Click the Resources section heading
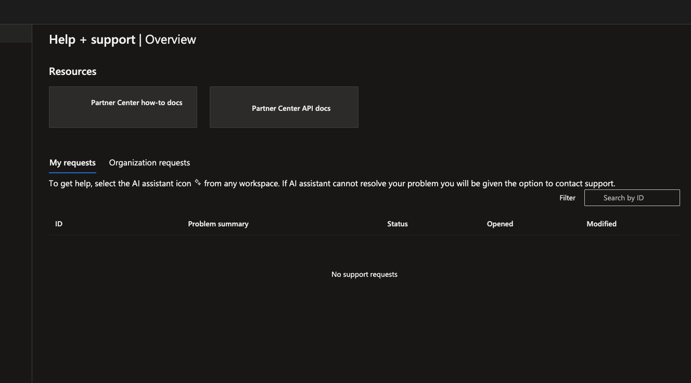This screenshot has width=691, height=383. click(73, 71)
